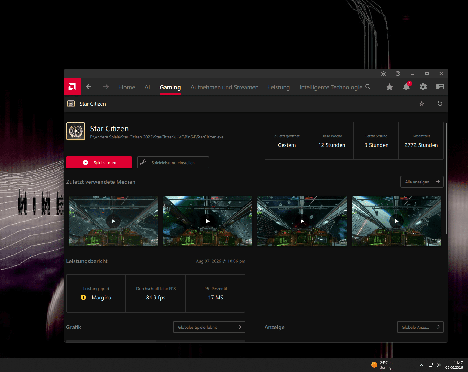
Task: Open the Leistung tab
Action: click(279, 87)
